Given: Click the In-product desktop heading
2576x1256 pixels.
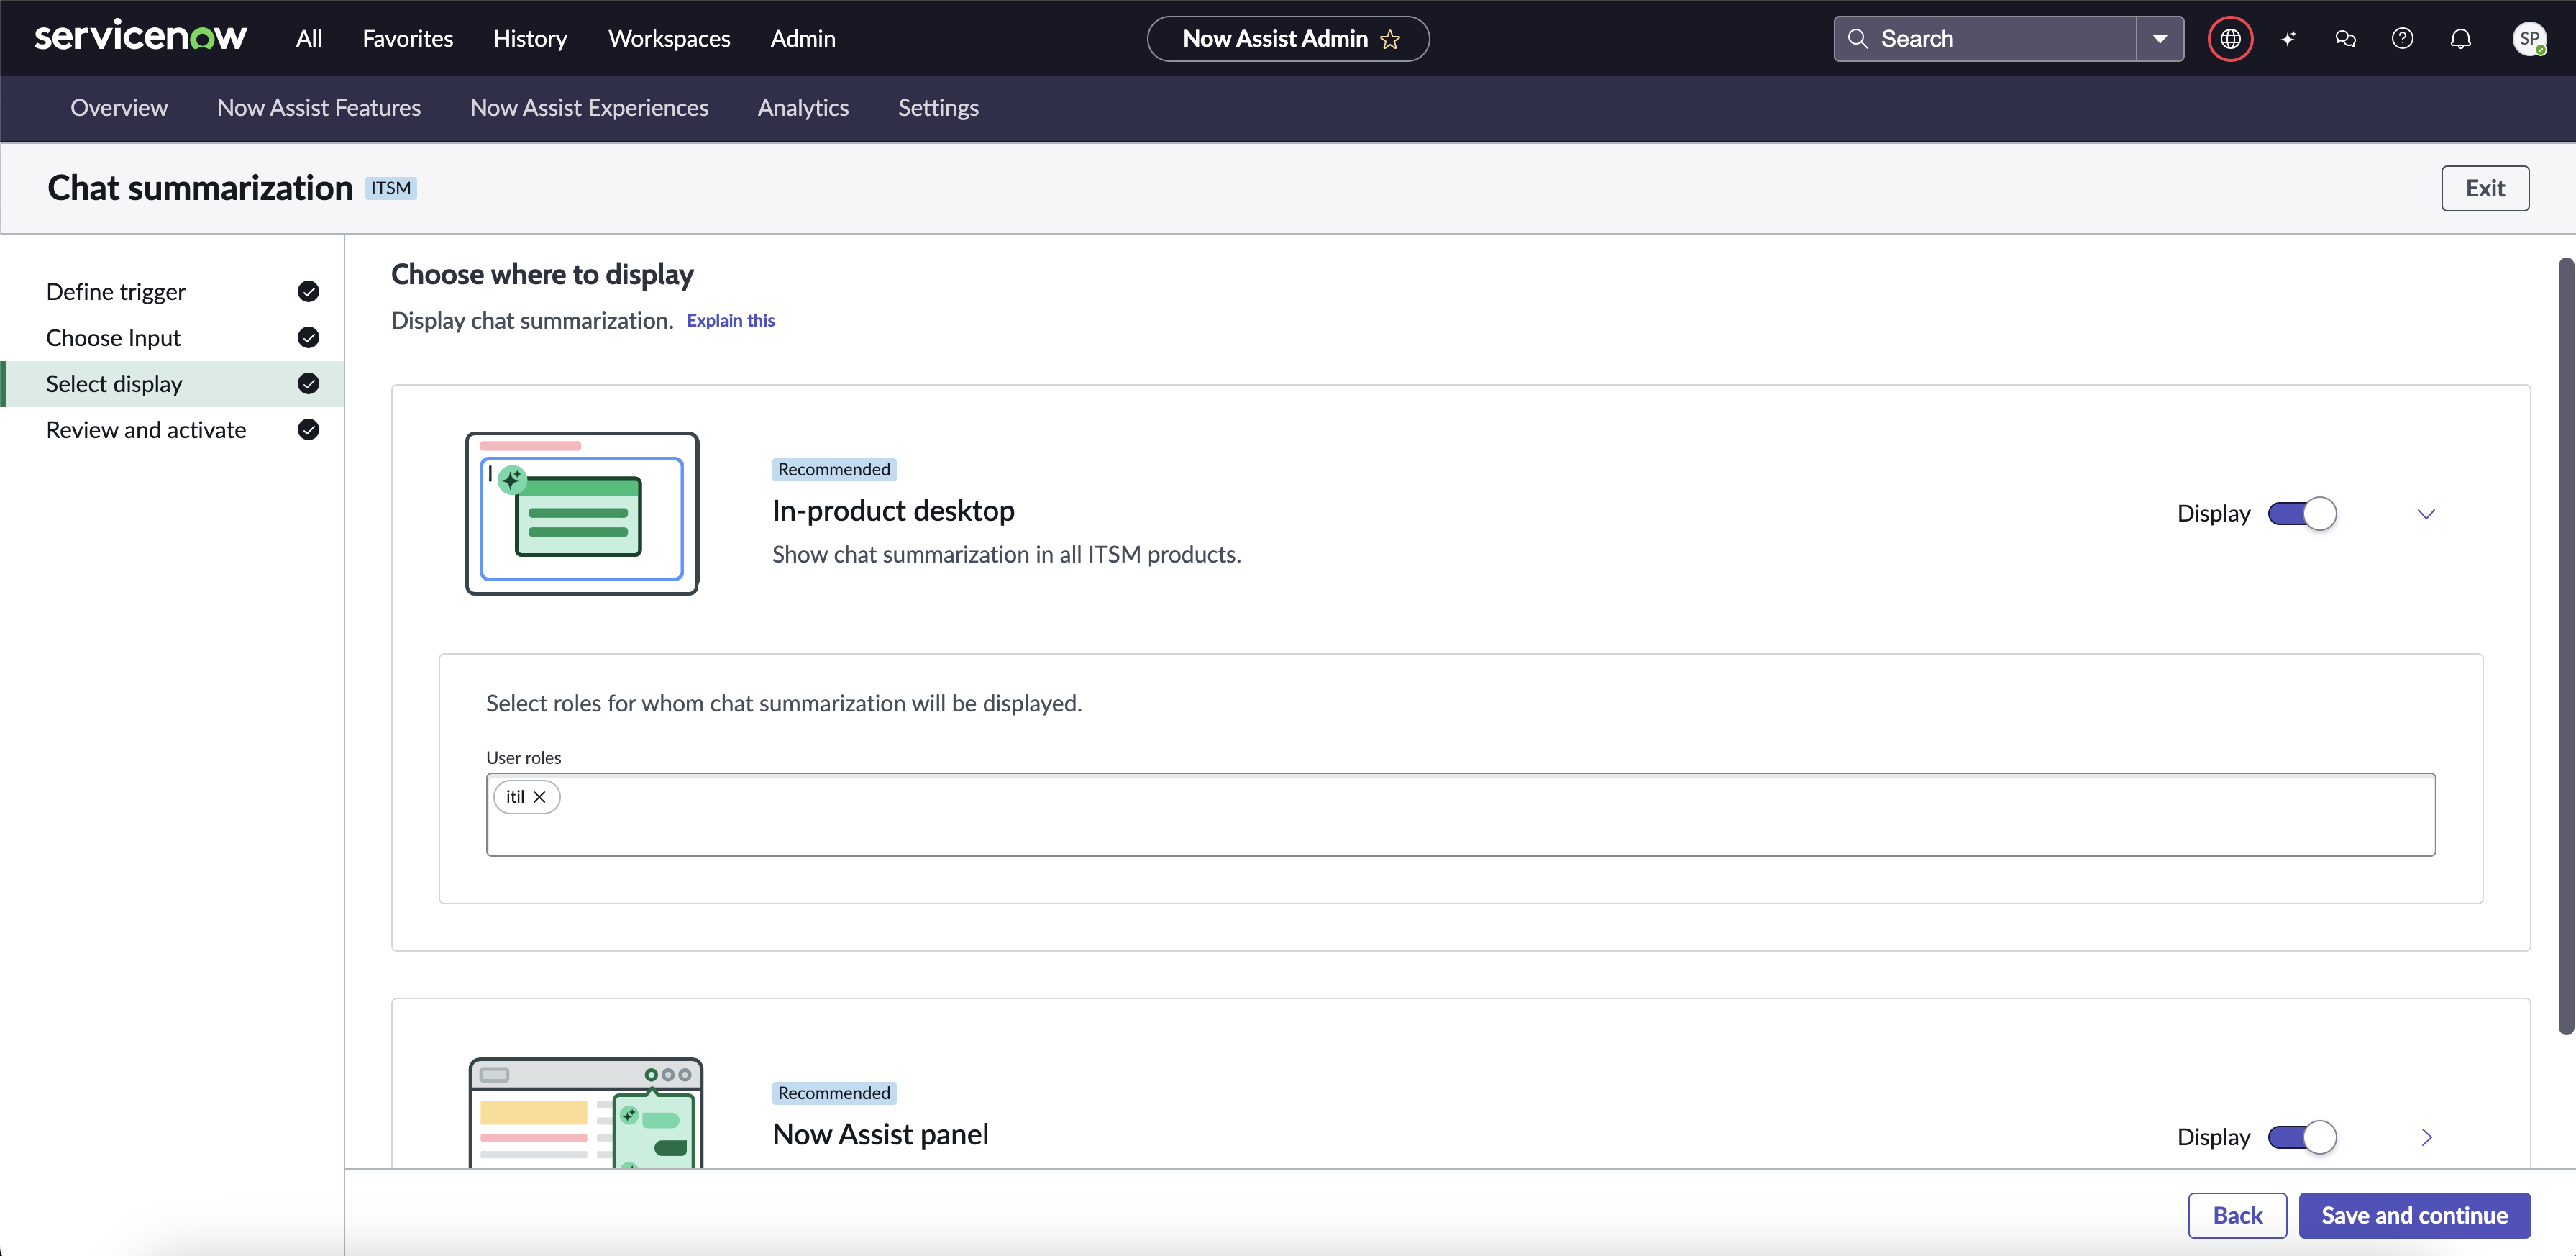Looking at the screenshot, I should [893, 511].
